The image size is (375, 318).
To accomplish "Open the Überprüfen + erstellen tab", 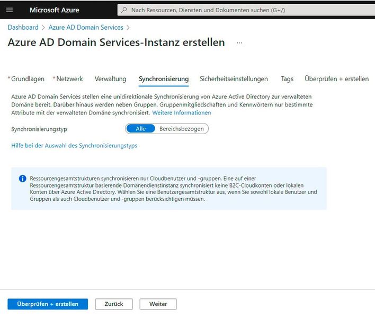I will point(336,79).
